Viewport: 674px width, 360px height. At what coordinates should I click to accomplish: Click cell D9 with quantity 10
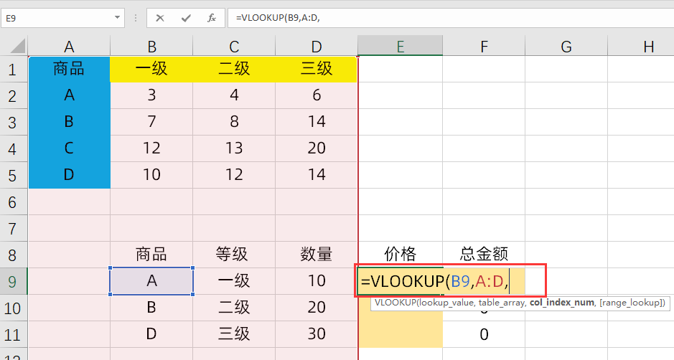(317, 281)
